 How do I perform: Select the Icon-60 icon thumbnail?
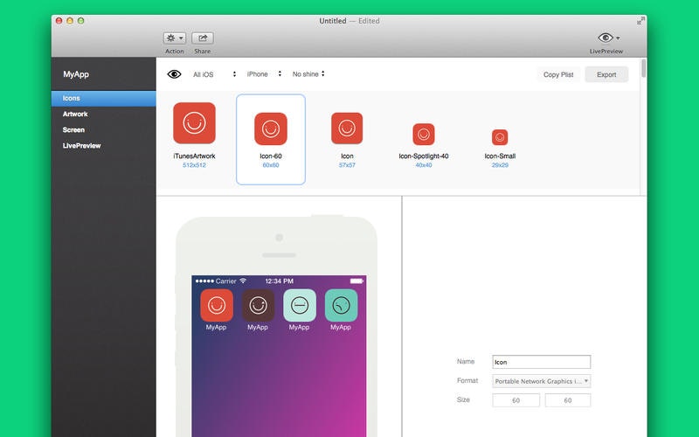(271, 128)
